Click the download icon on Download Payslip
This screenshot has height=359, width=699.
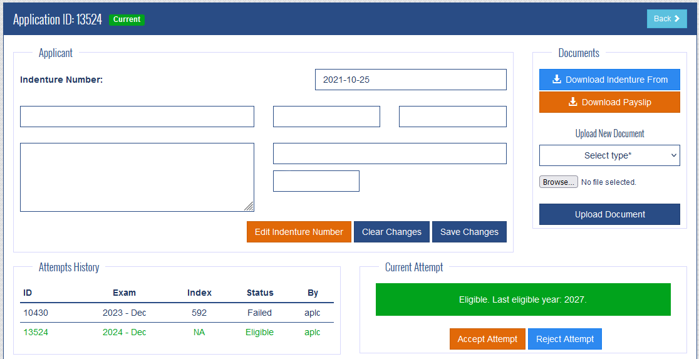click(x=572, y=102)
